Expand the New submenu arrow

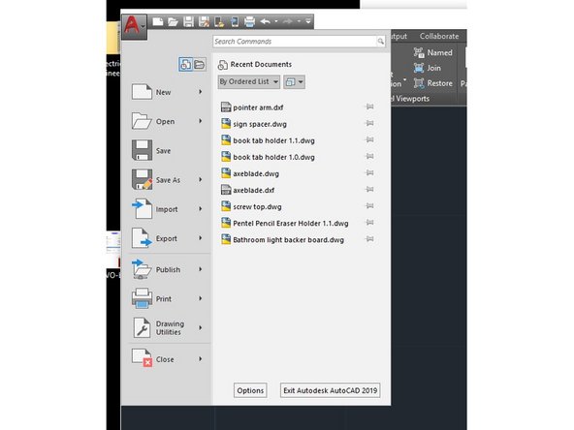tap(201, 92)
